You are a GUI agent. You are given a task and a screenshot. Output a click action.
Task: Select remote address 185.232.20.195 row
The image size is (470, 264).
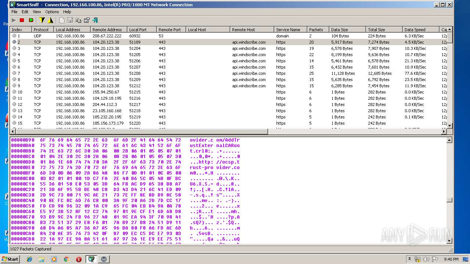click(228, 117)
